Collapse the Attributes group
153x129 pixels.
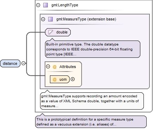point(48,67)
